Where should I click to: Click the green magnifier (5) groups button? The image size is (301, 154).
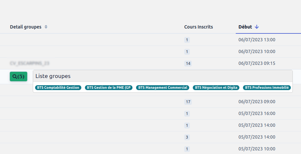pos(18,76)
